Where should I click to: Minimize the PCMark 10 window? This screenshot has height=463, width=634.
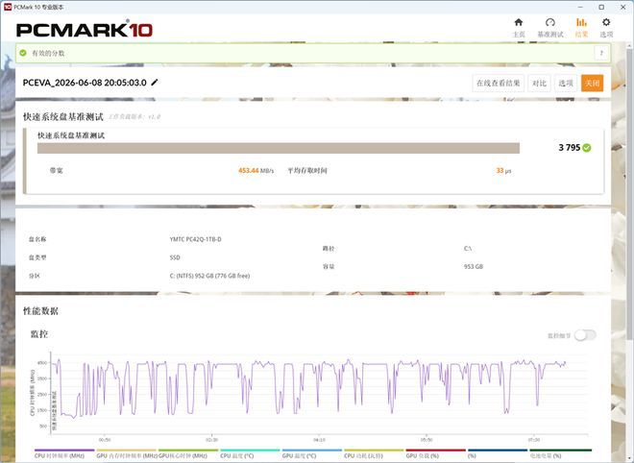[x=580, y=7]
